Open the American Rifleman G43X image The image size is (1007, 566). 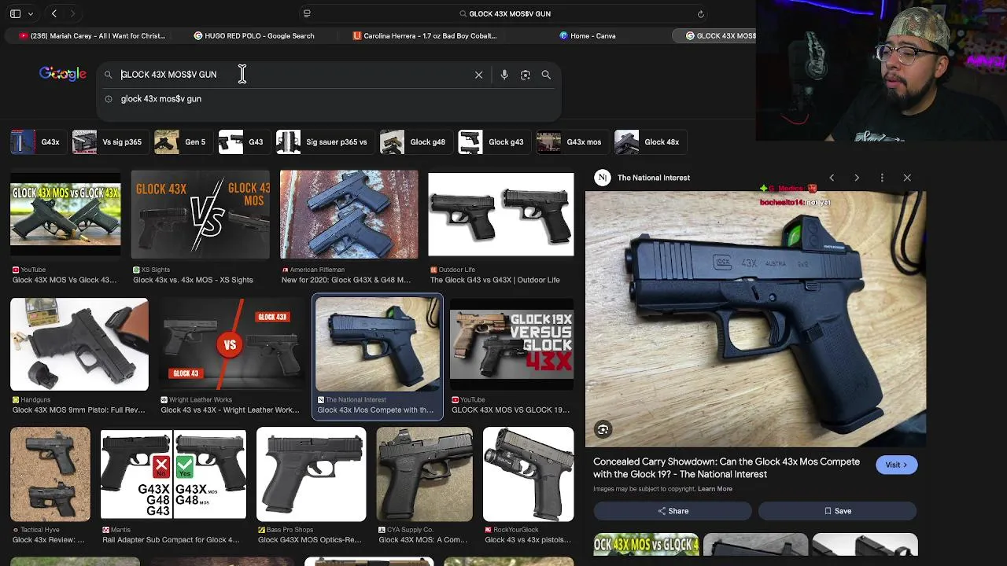pos(349,214)
